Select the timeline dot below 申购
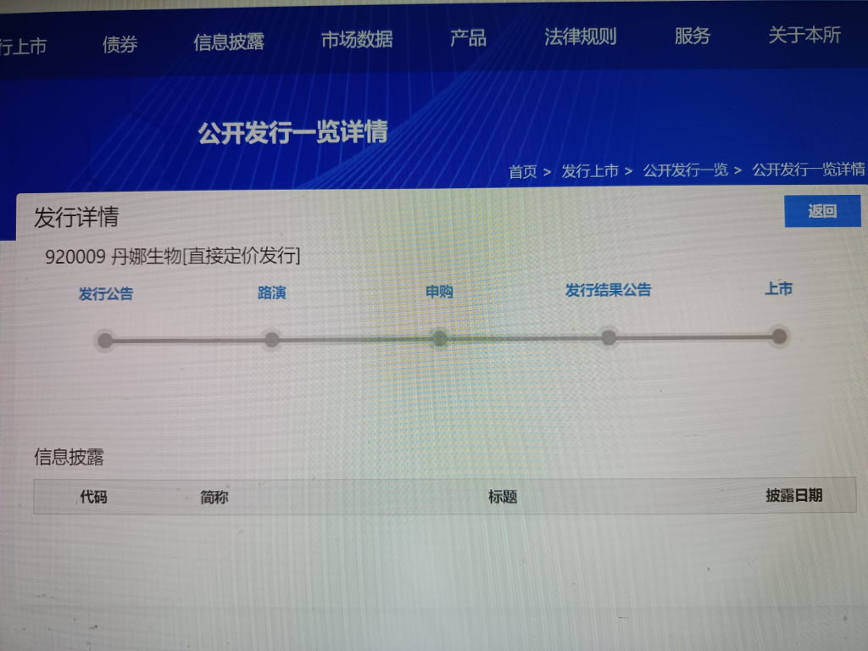 pos(439,338)
